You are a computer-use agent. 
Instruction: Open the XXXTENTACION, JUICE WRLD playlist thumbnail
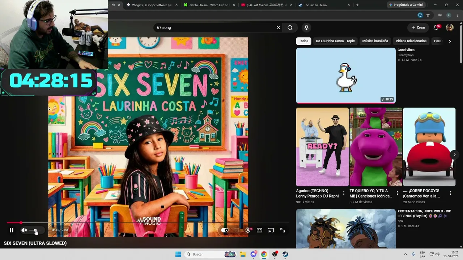point(346,229)
